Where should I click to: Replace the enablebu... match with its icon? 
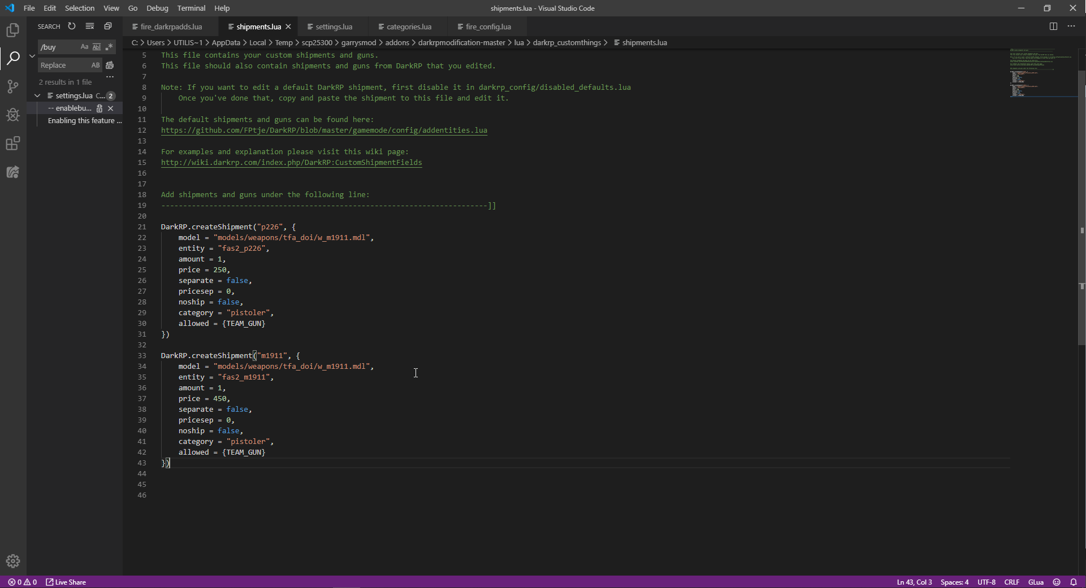[99, 108]
